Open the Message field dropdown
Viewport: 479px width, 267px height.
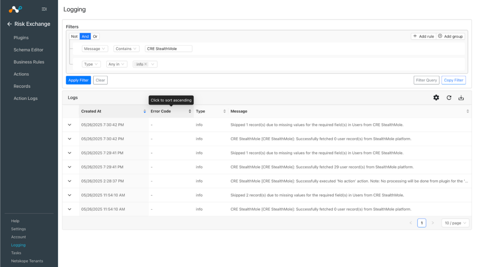pos(95,49)
